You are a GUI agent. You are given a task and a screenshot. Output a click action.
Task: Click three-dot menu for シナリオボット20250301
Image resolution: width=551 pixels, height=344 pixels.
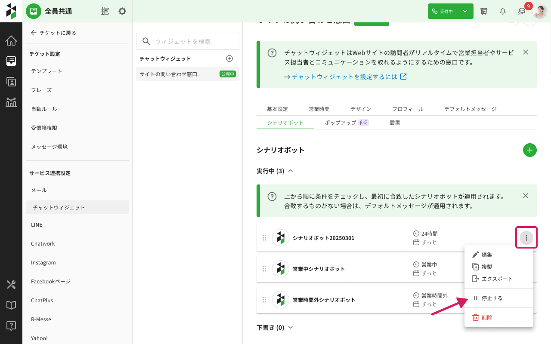pos(526,238)
